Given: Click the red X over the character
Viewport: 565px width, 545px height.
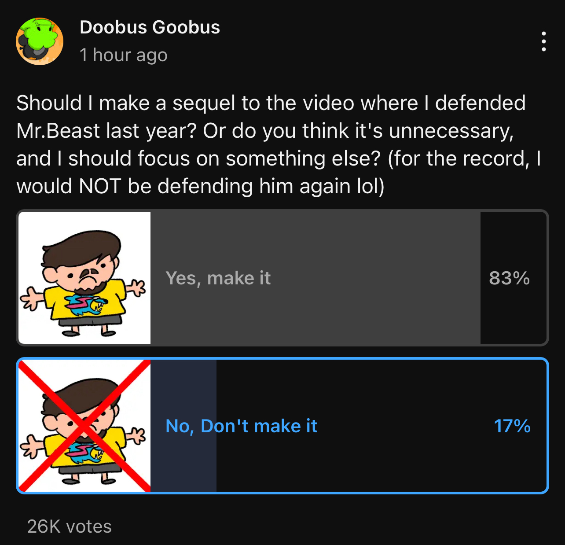Looking at the screenshot, I should point(84,426).
